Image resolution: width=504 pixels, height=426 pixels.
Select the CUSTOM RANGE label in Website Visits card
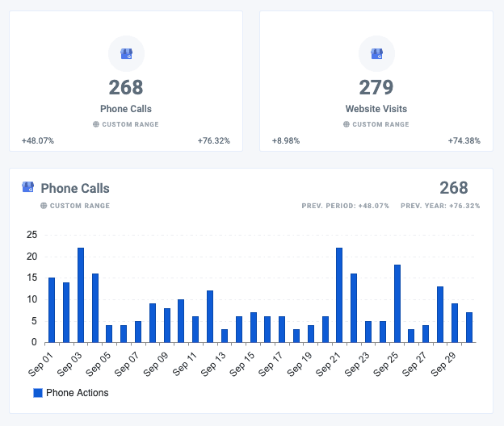pos(380,124)
